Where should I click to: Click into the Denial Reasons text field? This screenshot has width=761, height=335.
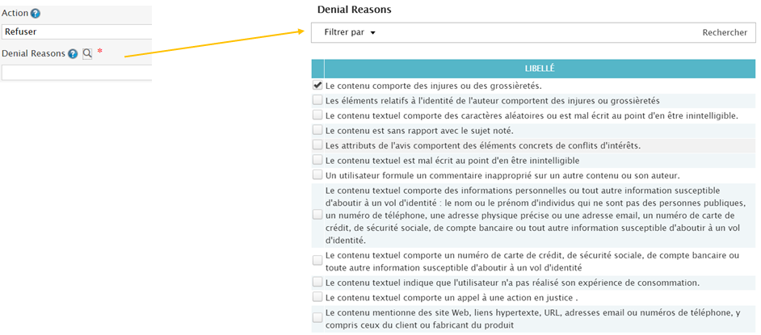click(x=77, y=73)
